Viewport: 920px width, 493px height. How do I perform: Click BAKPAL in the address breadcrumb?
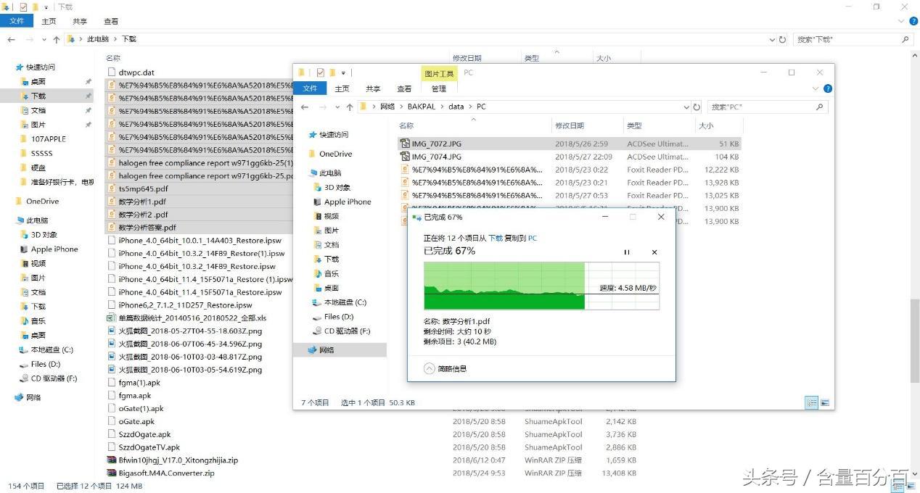click(421, 107)
